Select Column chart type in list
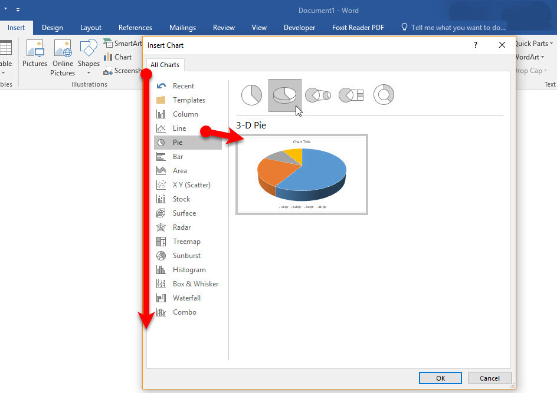This screenshot has width=557, height=393. click(185, 114)
